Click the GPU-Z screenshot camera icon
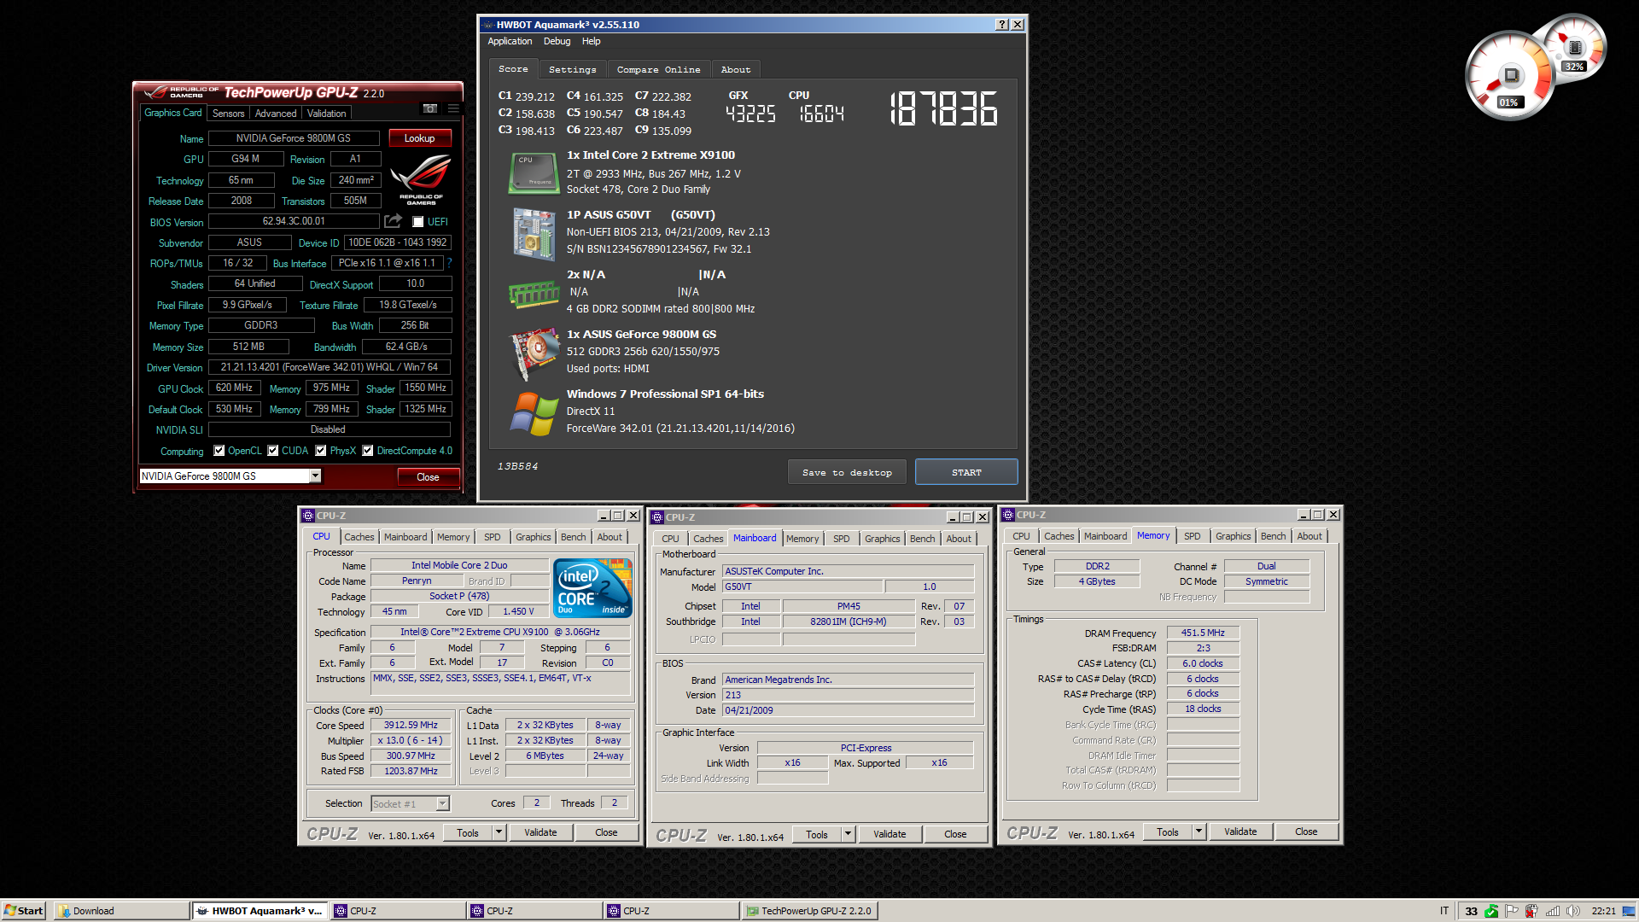 430,109
